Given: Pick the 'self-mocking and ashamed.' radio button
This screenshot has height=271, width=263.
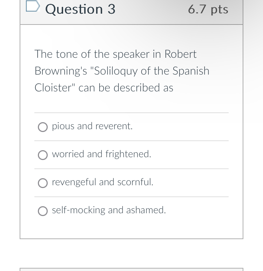Looking at the screenshot, I should [43, 211].
